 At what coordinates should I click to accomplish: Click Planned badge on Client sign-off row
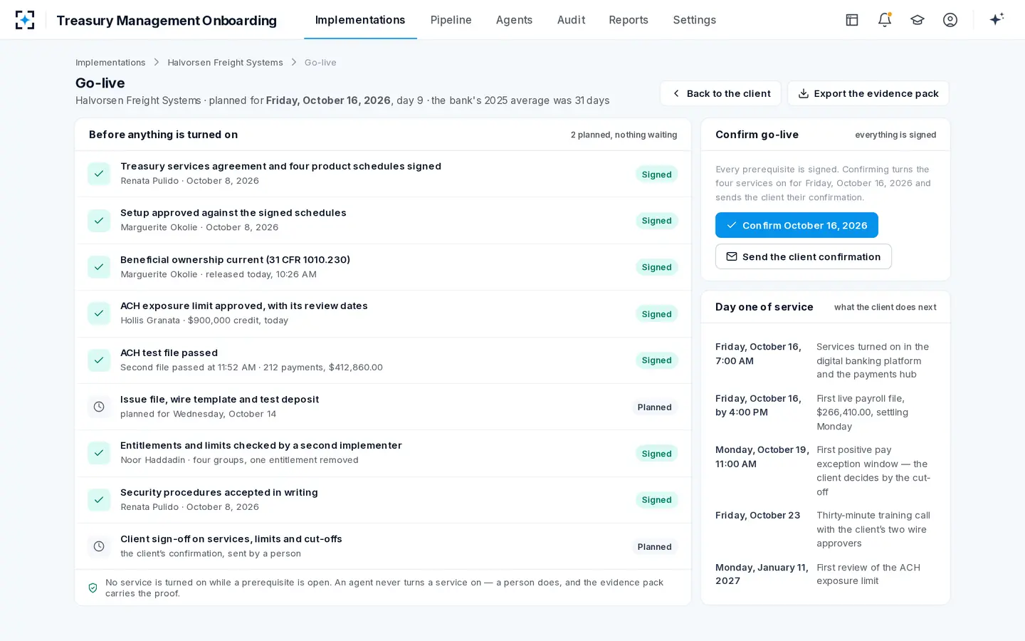click(654, 547)
